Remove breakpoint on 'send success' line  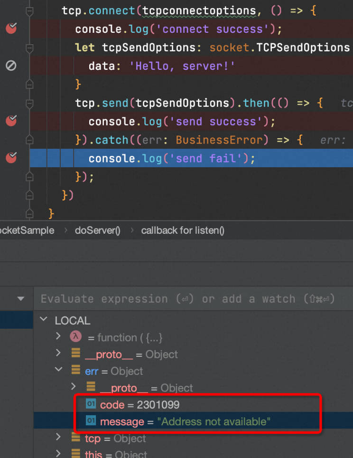[11, 121]
